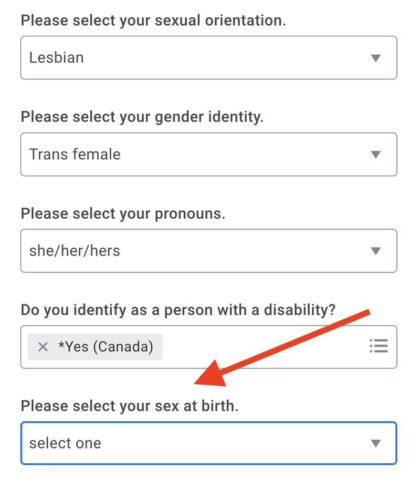Select the '*Yes (Canada)' chip text
The image size is (420, 489).
(106, 347)
